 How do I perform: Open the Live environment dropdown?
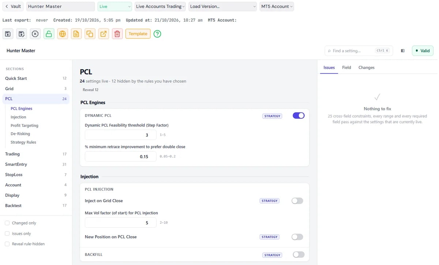point(115,7)
